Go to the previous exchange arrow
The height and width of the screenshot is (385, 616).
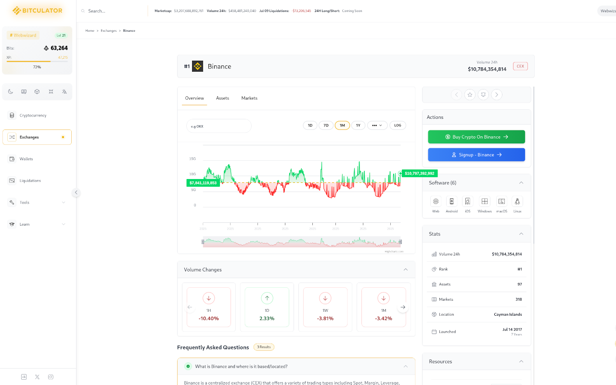point(456,95)
